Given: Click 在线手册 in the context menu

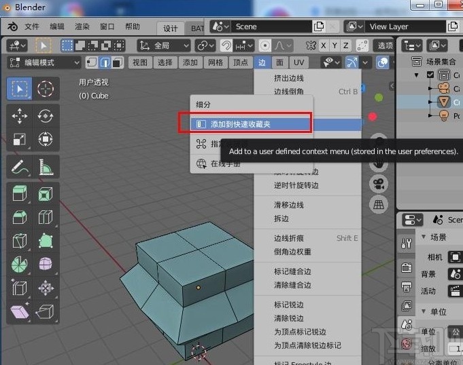Looking at the screenshot, I should (x=225, y=164).
